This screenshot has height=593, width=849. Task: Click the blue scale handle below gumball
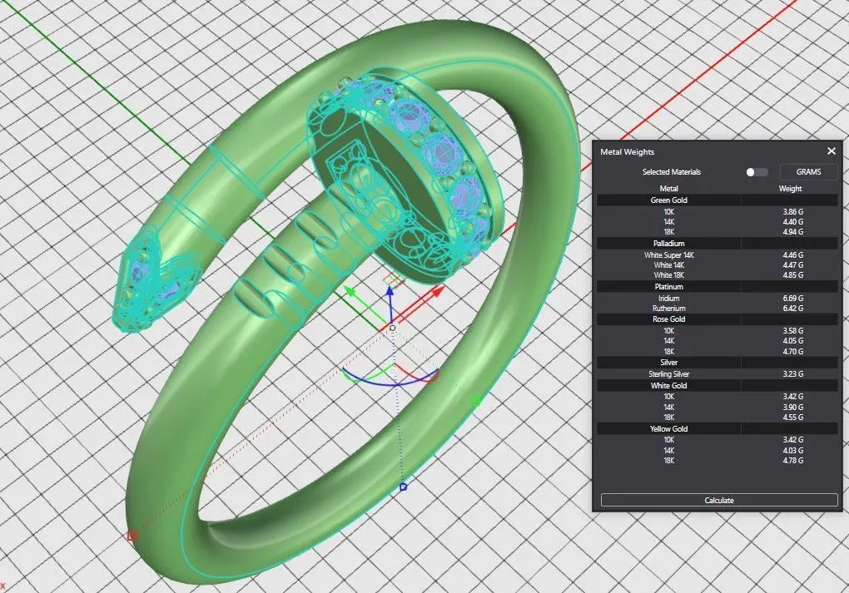[x=403, y=487]
